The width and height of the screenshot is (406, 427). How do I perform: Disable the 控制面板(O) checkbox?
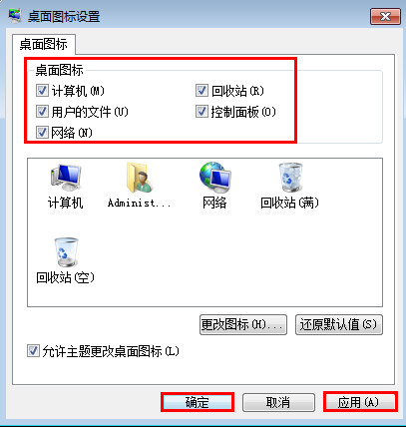pyautogui.click(x=202, y=112)
